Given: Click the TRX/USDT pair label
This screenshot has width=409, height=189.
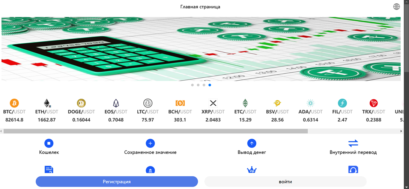Looking at the screenshot, I should [373, 112].
